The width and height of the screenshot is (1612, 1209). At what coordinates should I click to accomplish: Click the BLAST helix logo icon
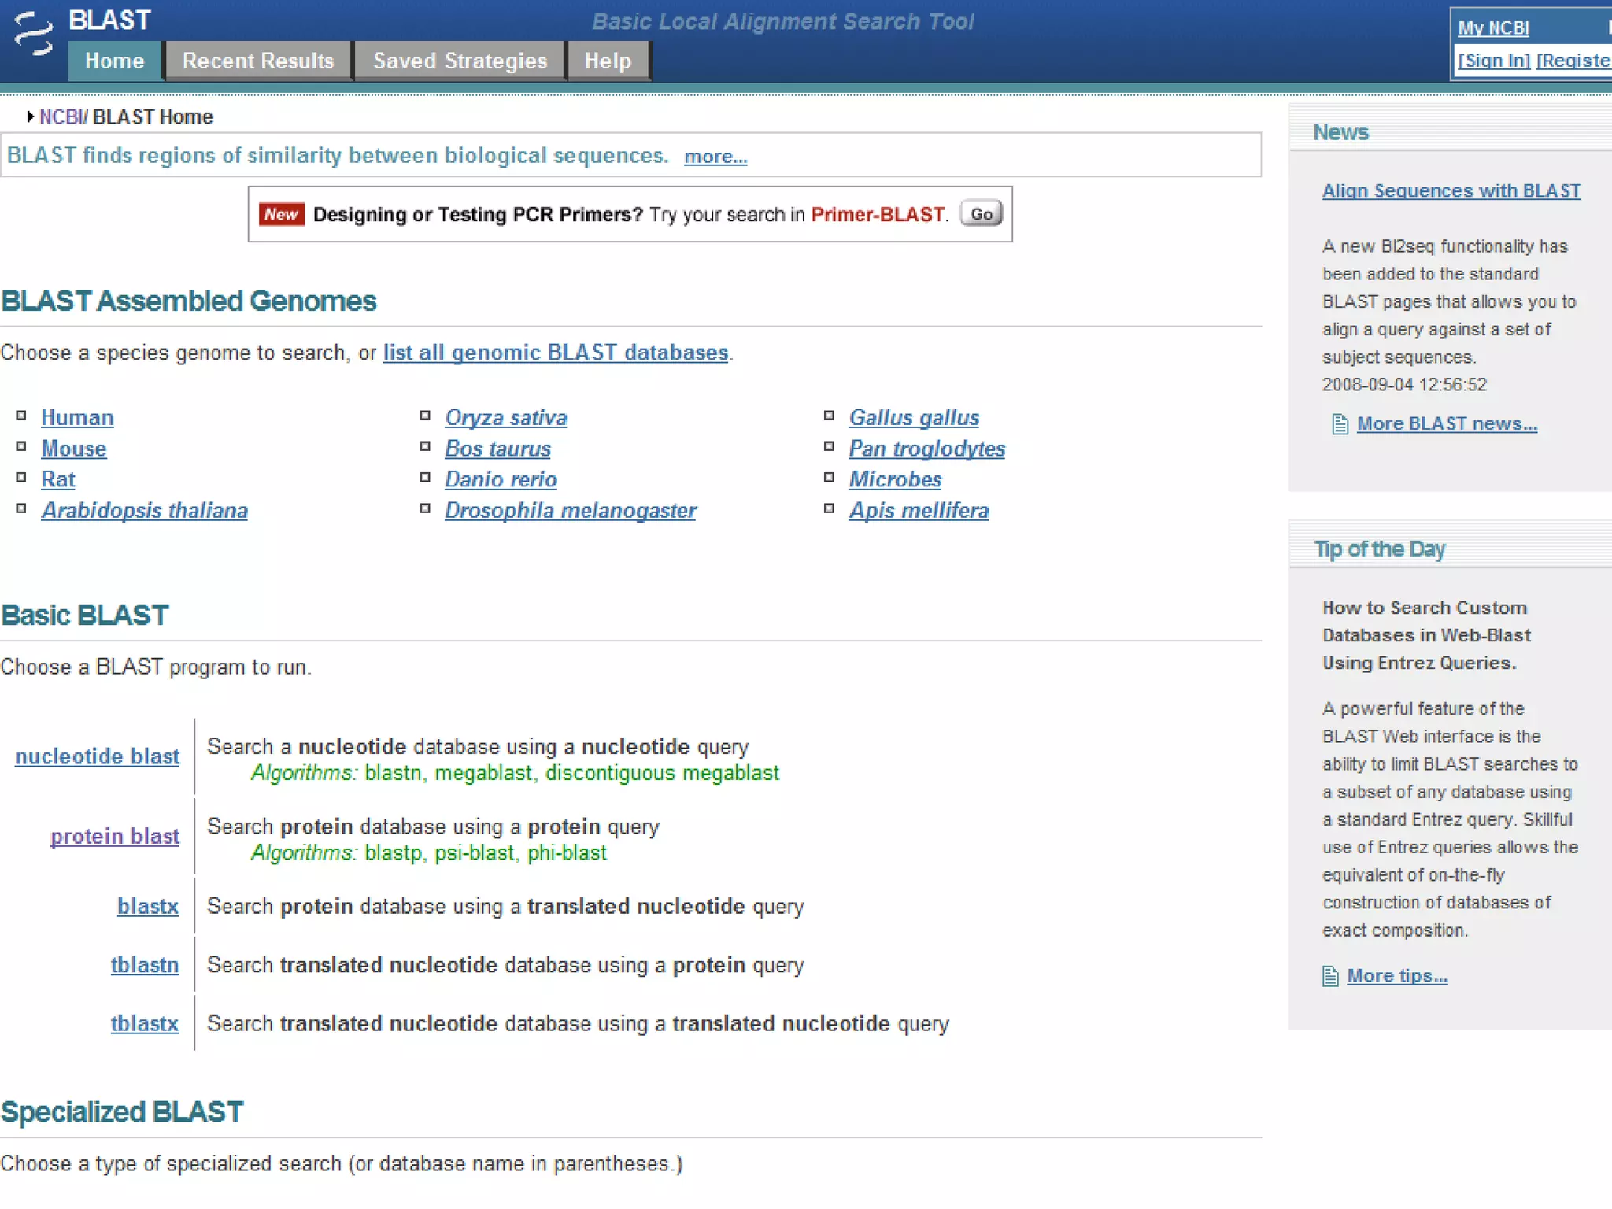click(x=33, y=35)
